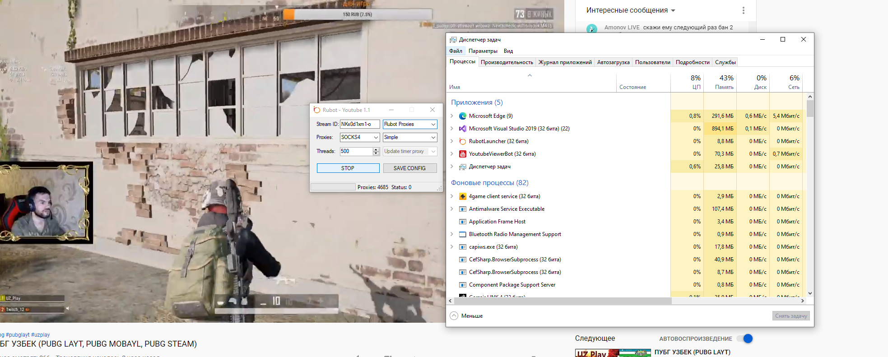
Task: Open chat options three-dot menu
Action: pos(743,10)
